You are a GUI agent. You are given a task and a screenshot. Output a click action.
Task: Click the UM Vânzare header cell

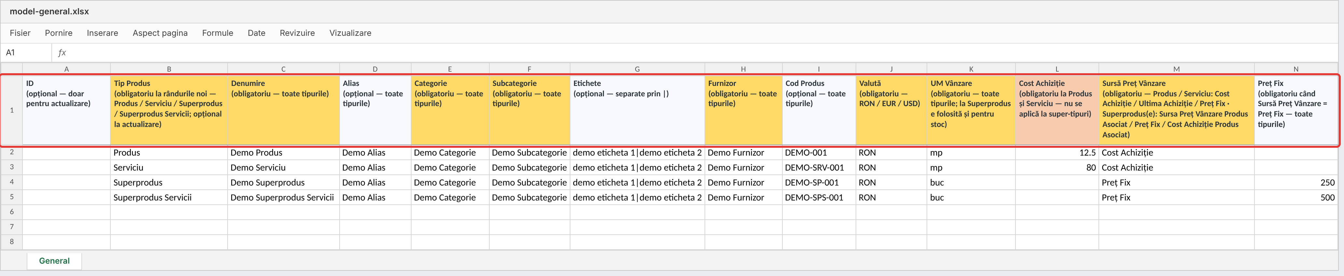[971, 110]
